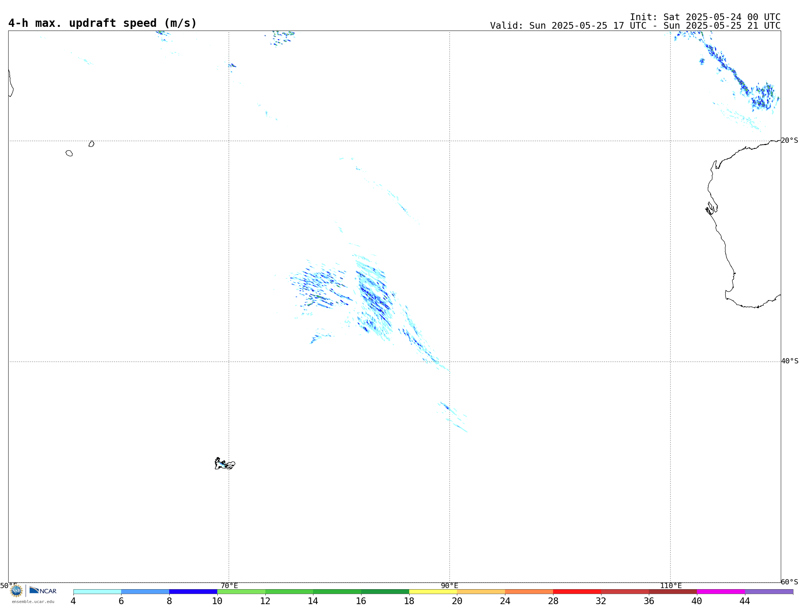
Task: Click the Shark Bay inlet on Australia's coast
Action: (x=711, y=208)
